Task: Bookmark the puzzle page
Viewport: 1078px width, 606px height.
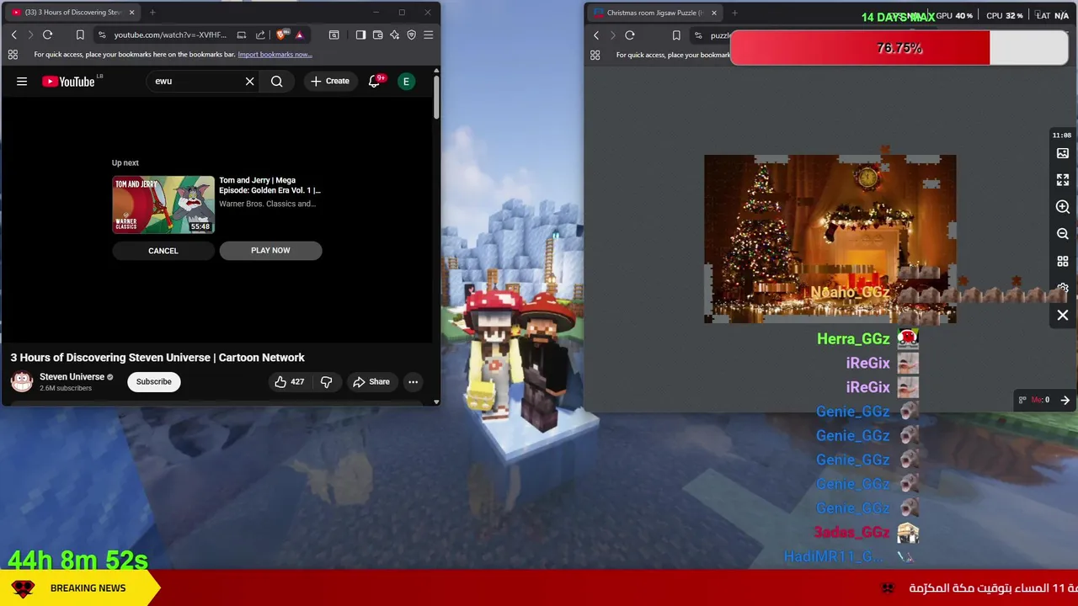Action: [x=676, y=35]
